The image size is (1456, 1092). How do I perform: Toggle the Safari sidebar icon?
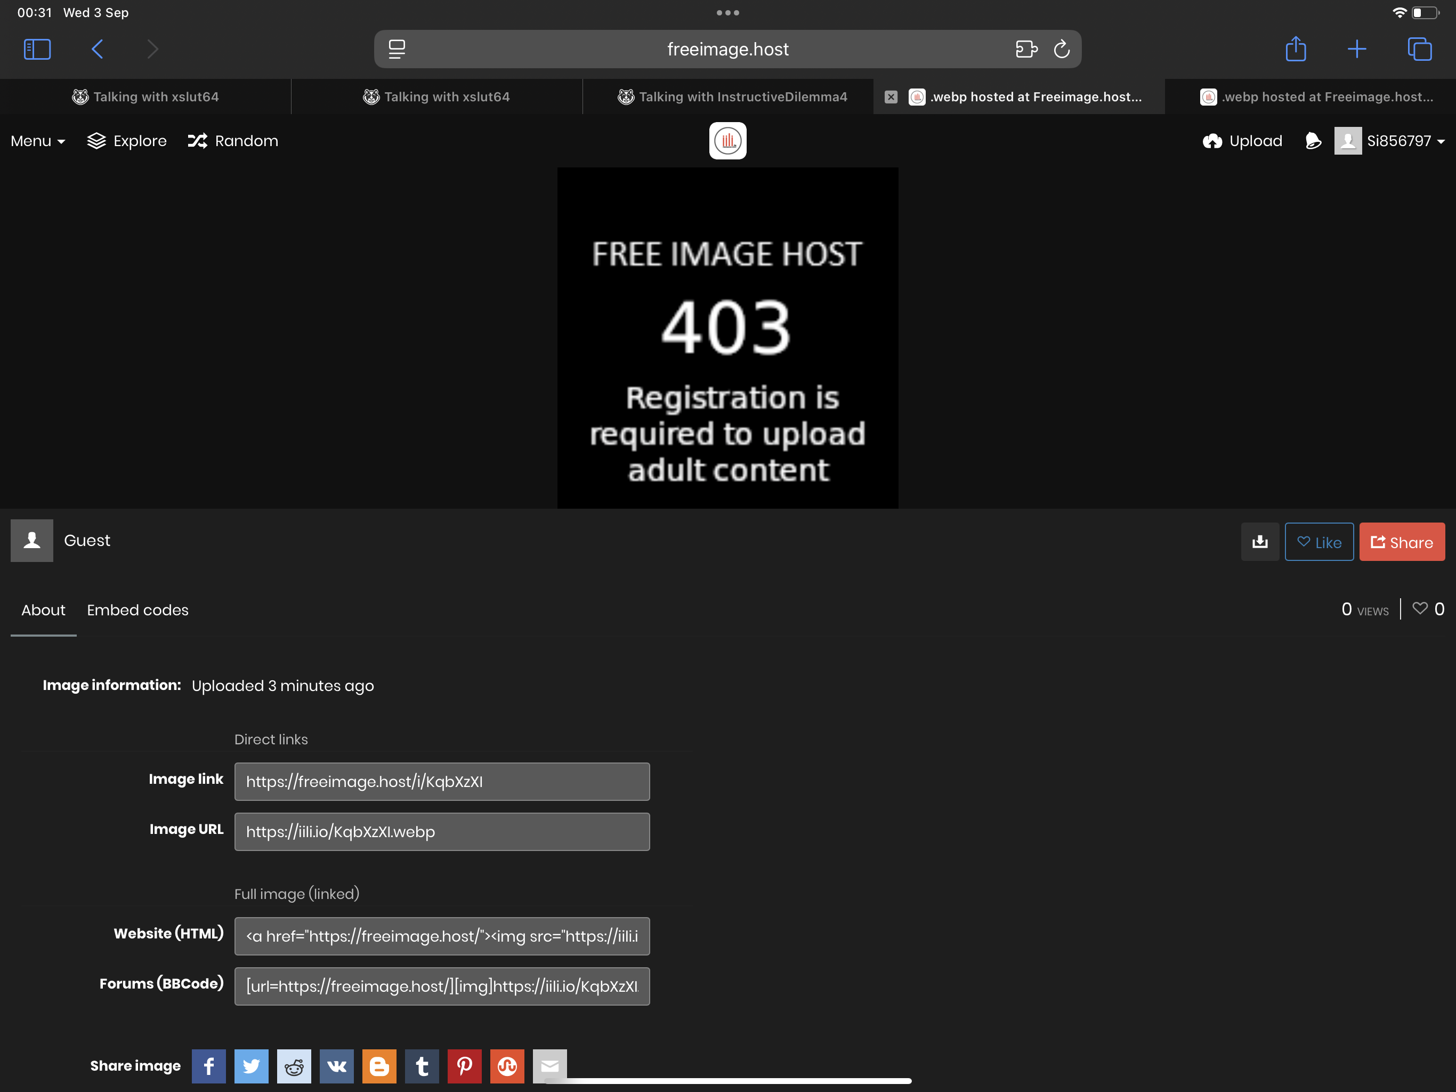[x=37, y=50]
